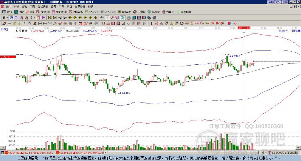Open the P数字表 tool
Viewport: 301px width, 161px height.
tap(76, 12)
